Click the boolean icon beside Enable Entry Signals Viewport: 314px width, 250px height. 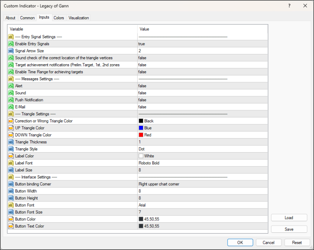tap(11, 44)
